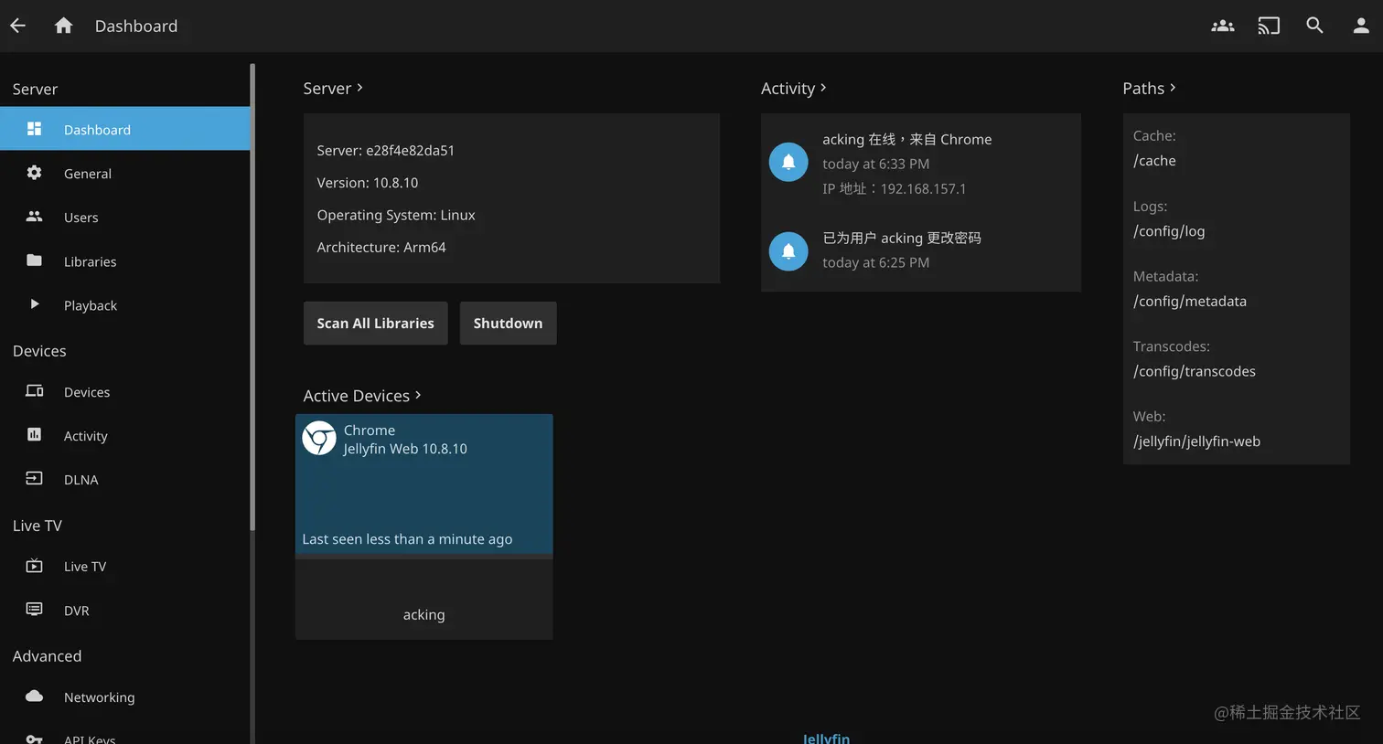The image size is (1383, 744).
Task: Open the Activity section header link
Action: pos(794,88)
